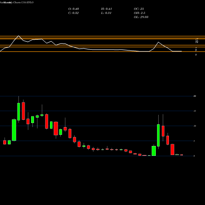Click the 'OH: 2.5' readout

click(139, 13)
